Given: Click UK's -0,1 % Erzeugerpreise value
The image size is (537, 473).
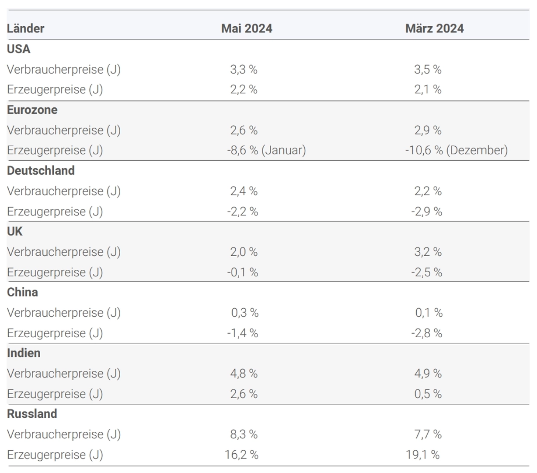Looking at the screenshot, I should tap(242, 272).
